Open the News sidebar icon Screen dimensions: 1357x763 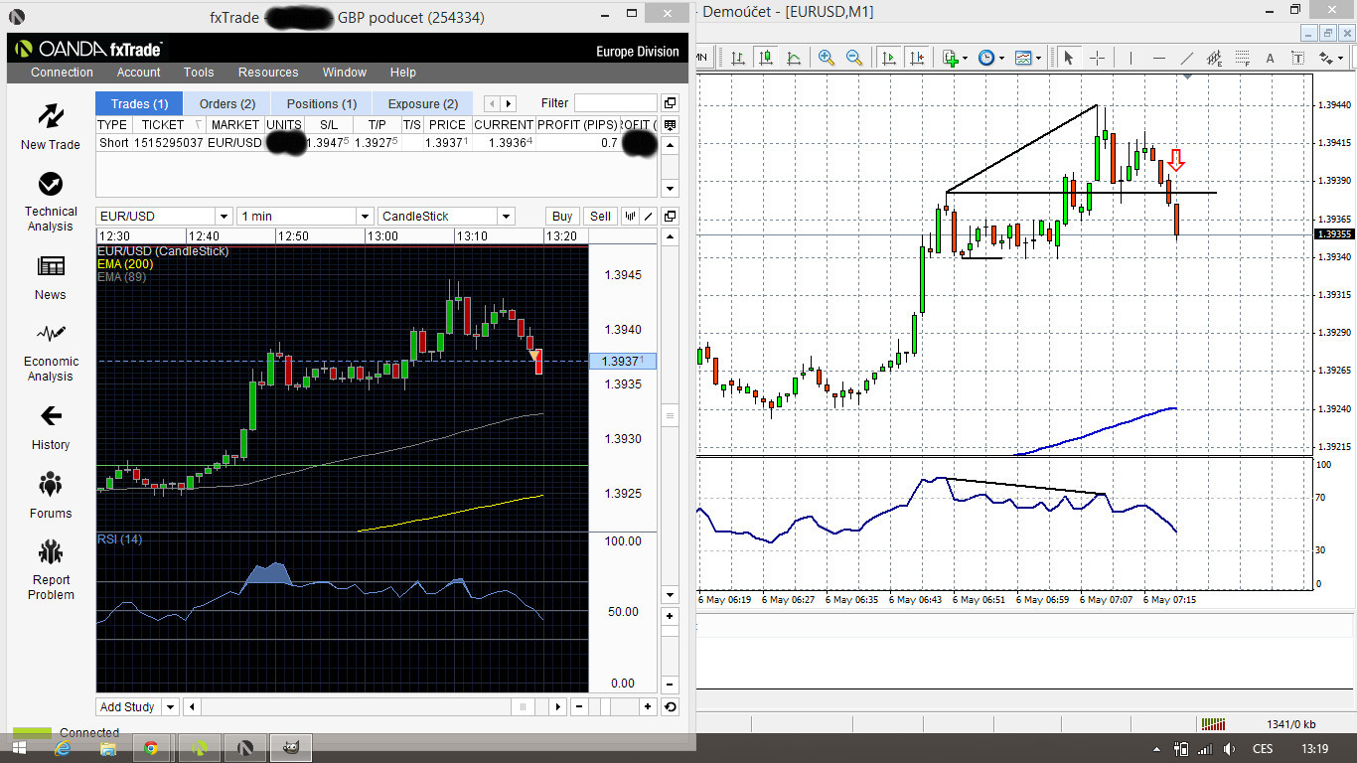point(51,277)
